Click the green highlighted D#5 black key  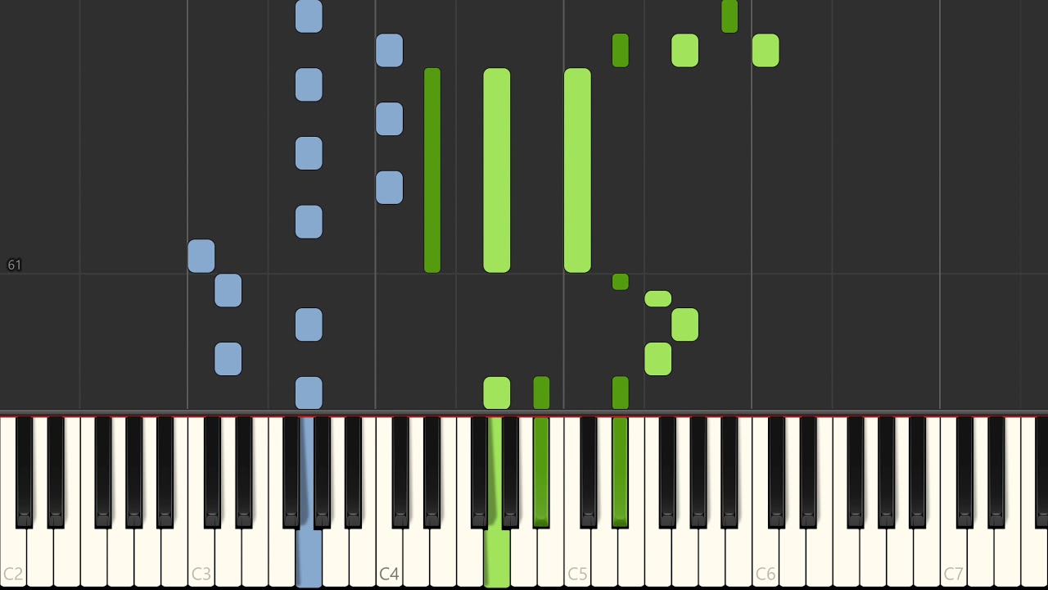[x=620, y=471]
